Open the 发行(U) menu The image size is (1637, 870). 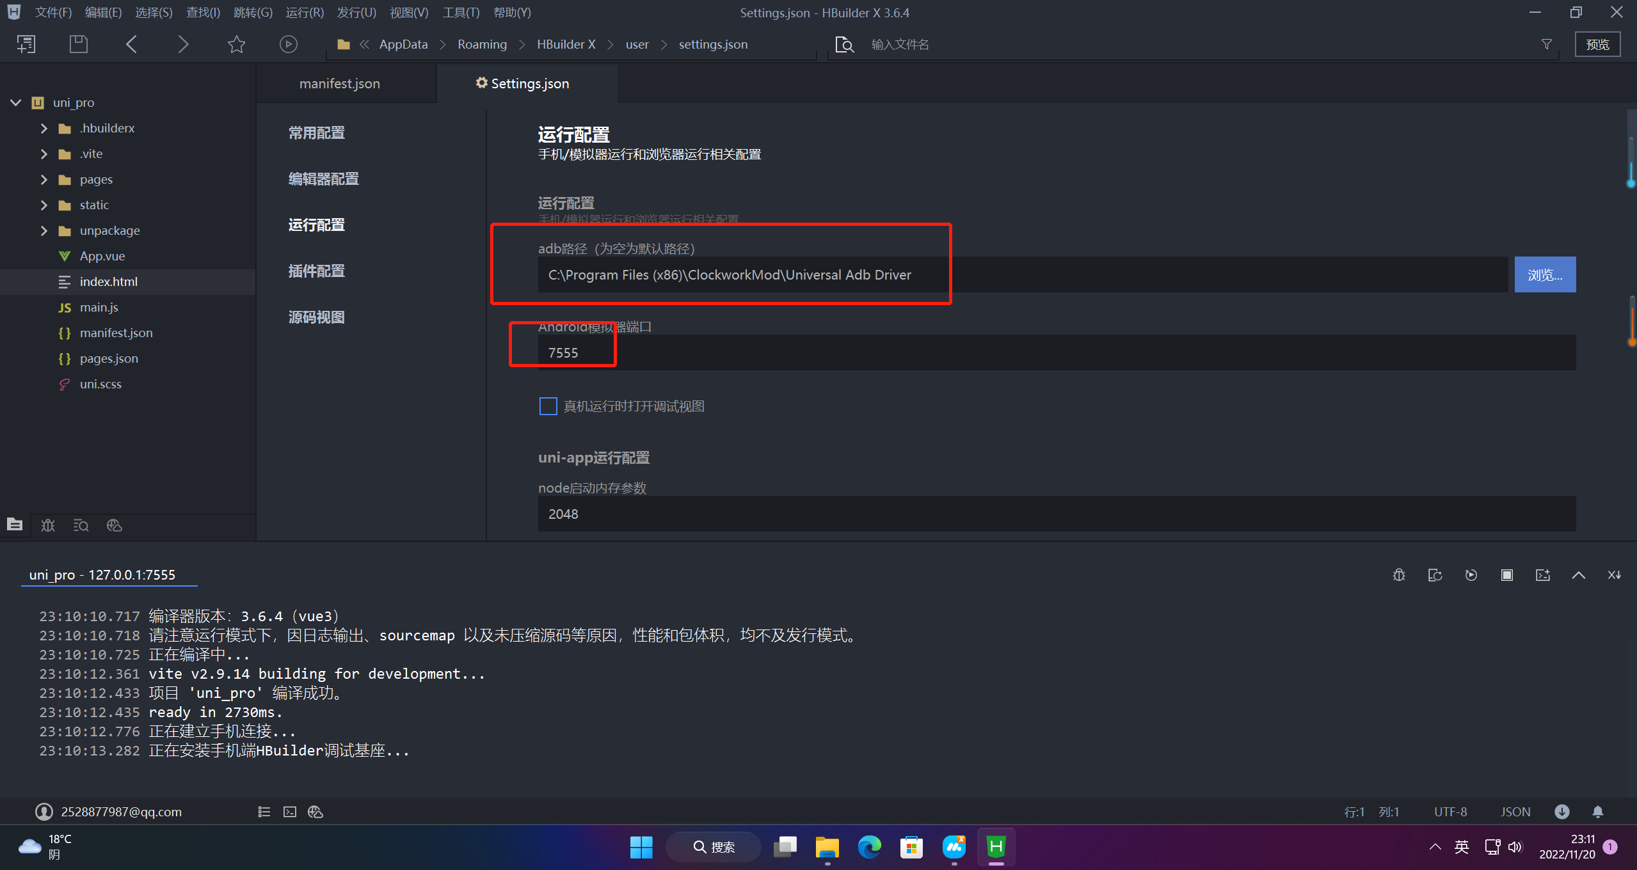(356, 13)
